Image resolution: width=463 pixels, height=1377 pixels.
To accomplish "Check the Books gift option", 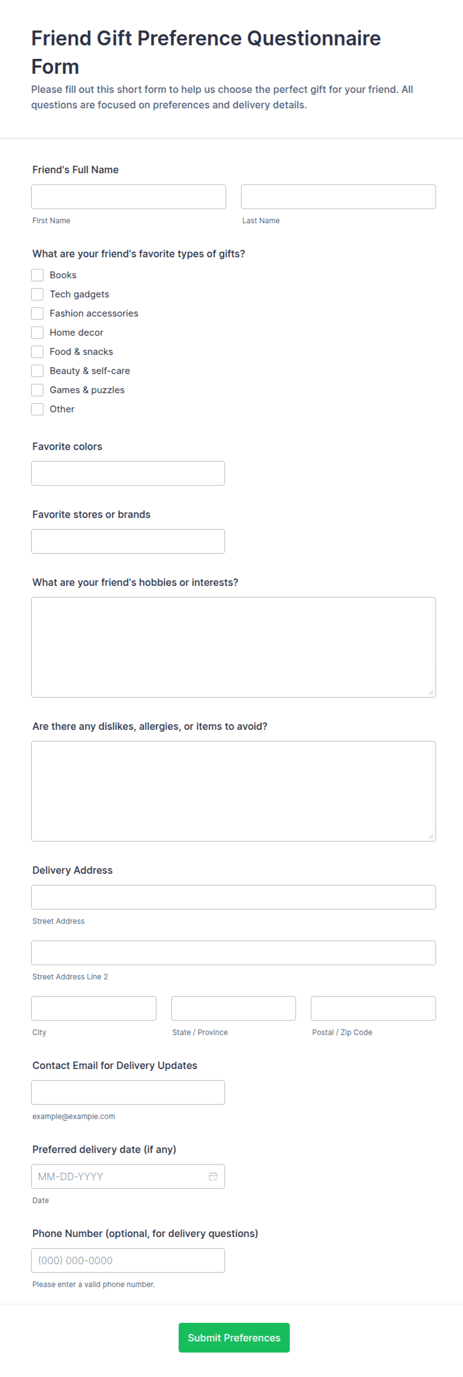I will click(x=37, y=275).
